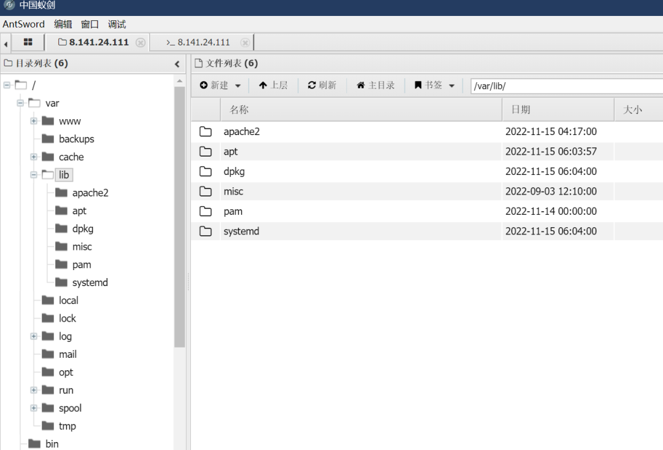Collapse the directory list panel arrow
The image size is (663, 450).
[177, 64]
